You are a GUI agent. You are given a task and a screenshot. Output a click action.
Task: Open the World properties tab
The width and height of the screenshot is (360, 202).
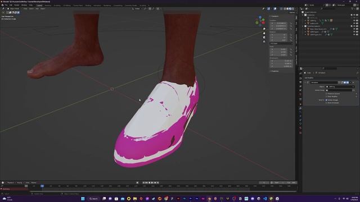(x=300, y=94)
